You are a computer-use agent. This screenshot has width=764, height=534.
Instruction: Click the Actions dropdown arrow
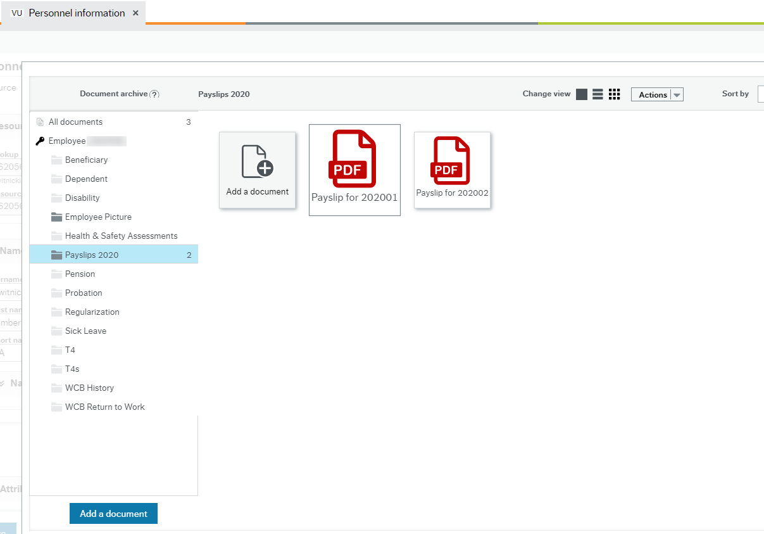[677, 95]
